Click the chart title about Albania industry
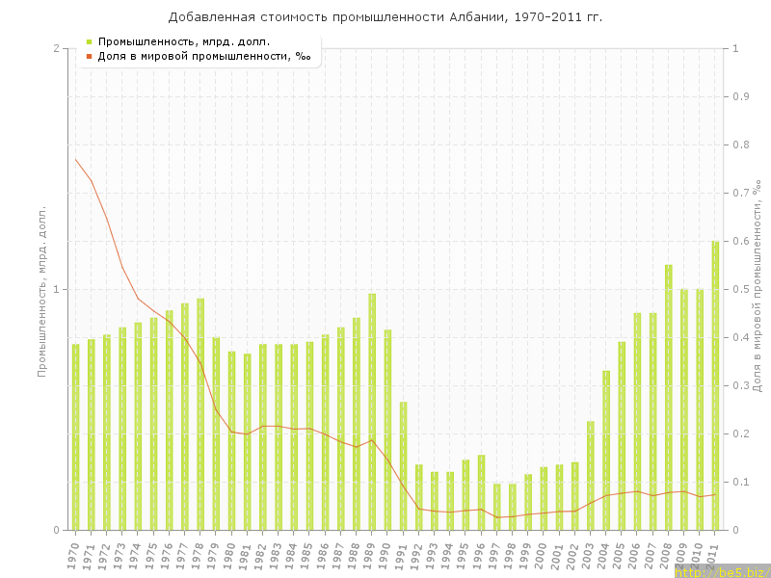This screenshot has height=578, width=771. [x=385, y=16]
